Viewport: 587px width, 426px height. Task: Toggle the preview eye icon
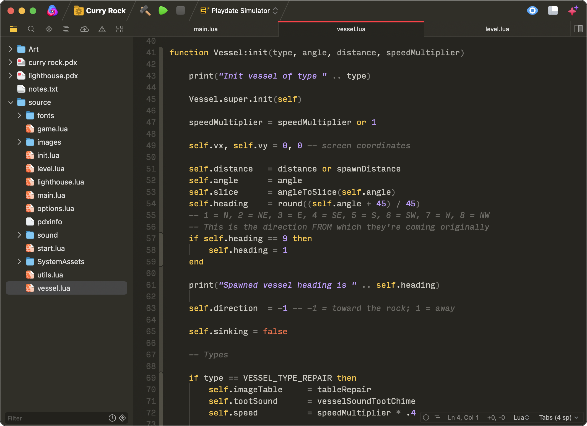[x=532, y=11]
